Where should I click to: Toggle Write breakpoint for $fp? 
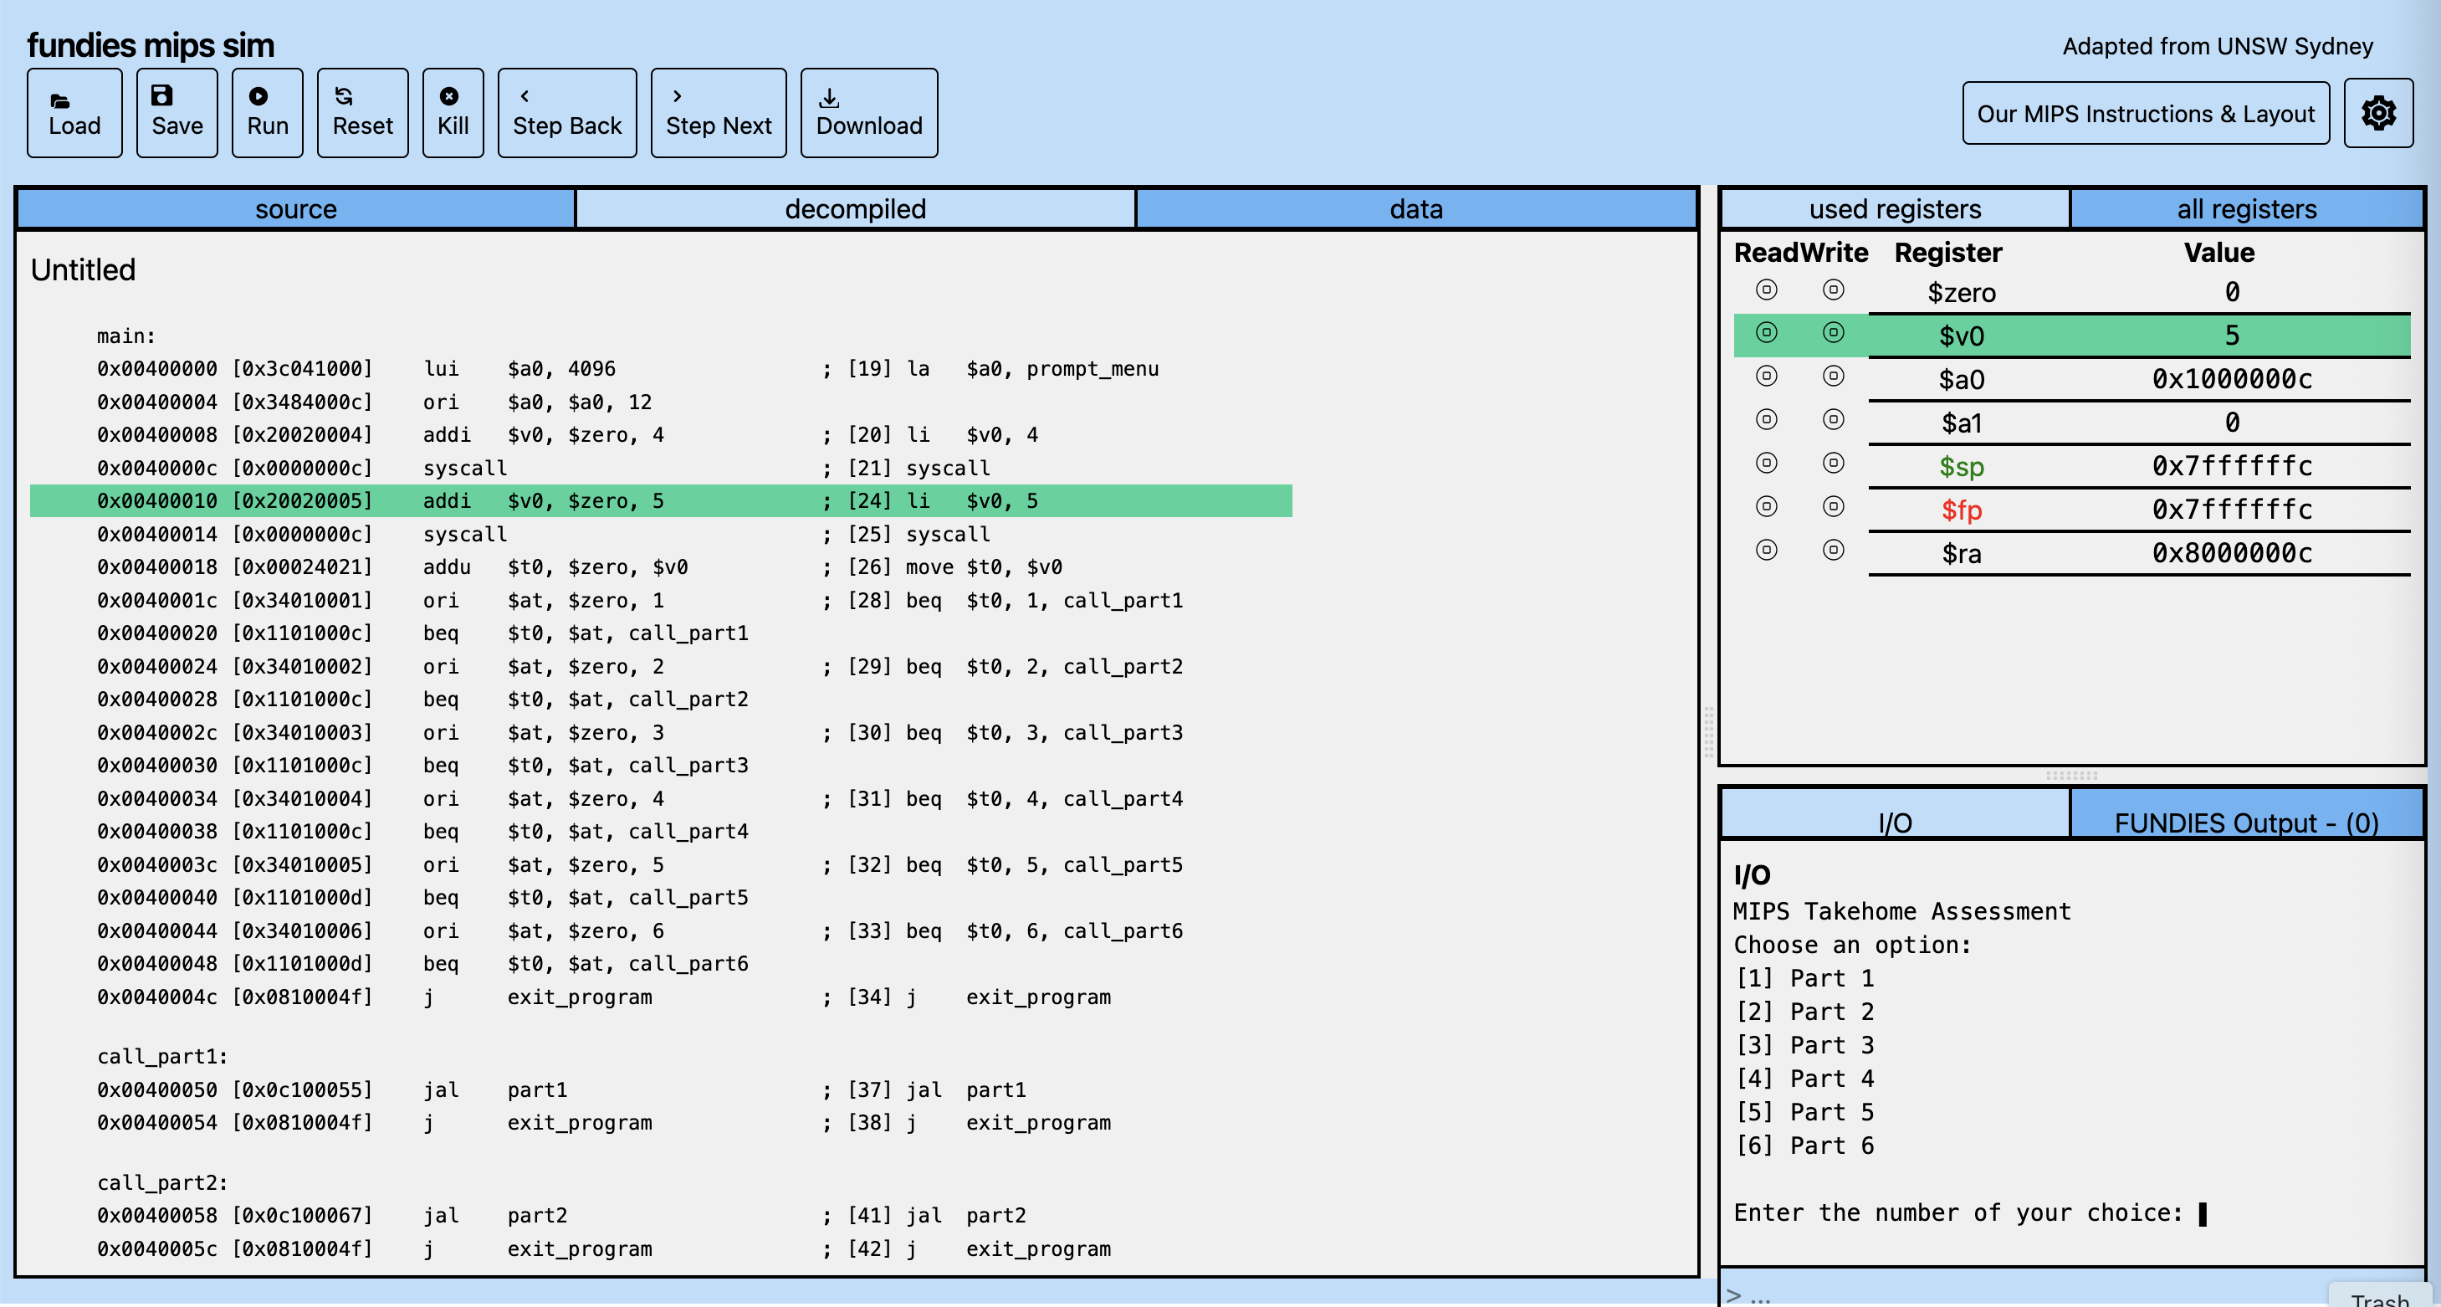tap(1834, 506)
